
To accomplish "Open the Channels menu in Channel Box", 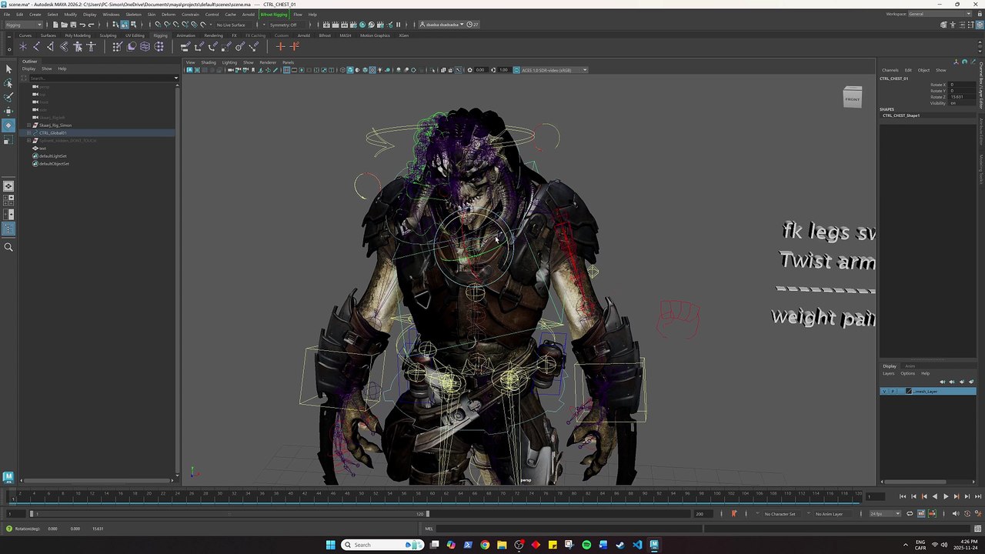I will point(890,70).
